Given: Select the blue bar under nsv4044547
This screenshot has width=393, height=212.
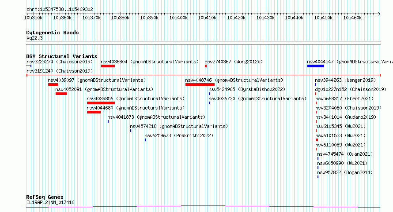Looking at the screenshot, I should point(316,66).
